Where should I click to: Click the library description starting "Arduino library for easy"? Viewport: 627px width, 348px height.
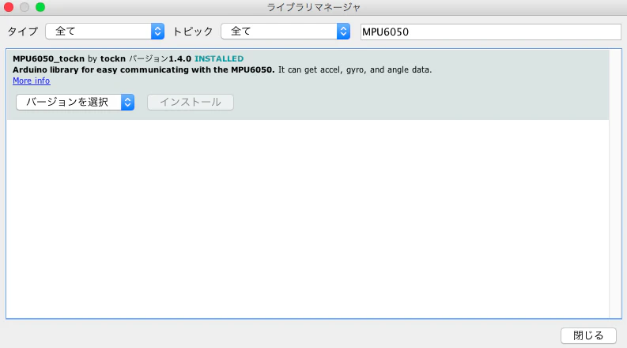222,70
